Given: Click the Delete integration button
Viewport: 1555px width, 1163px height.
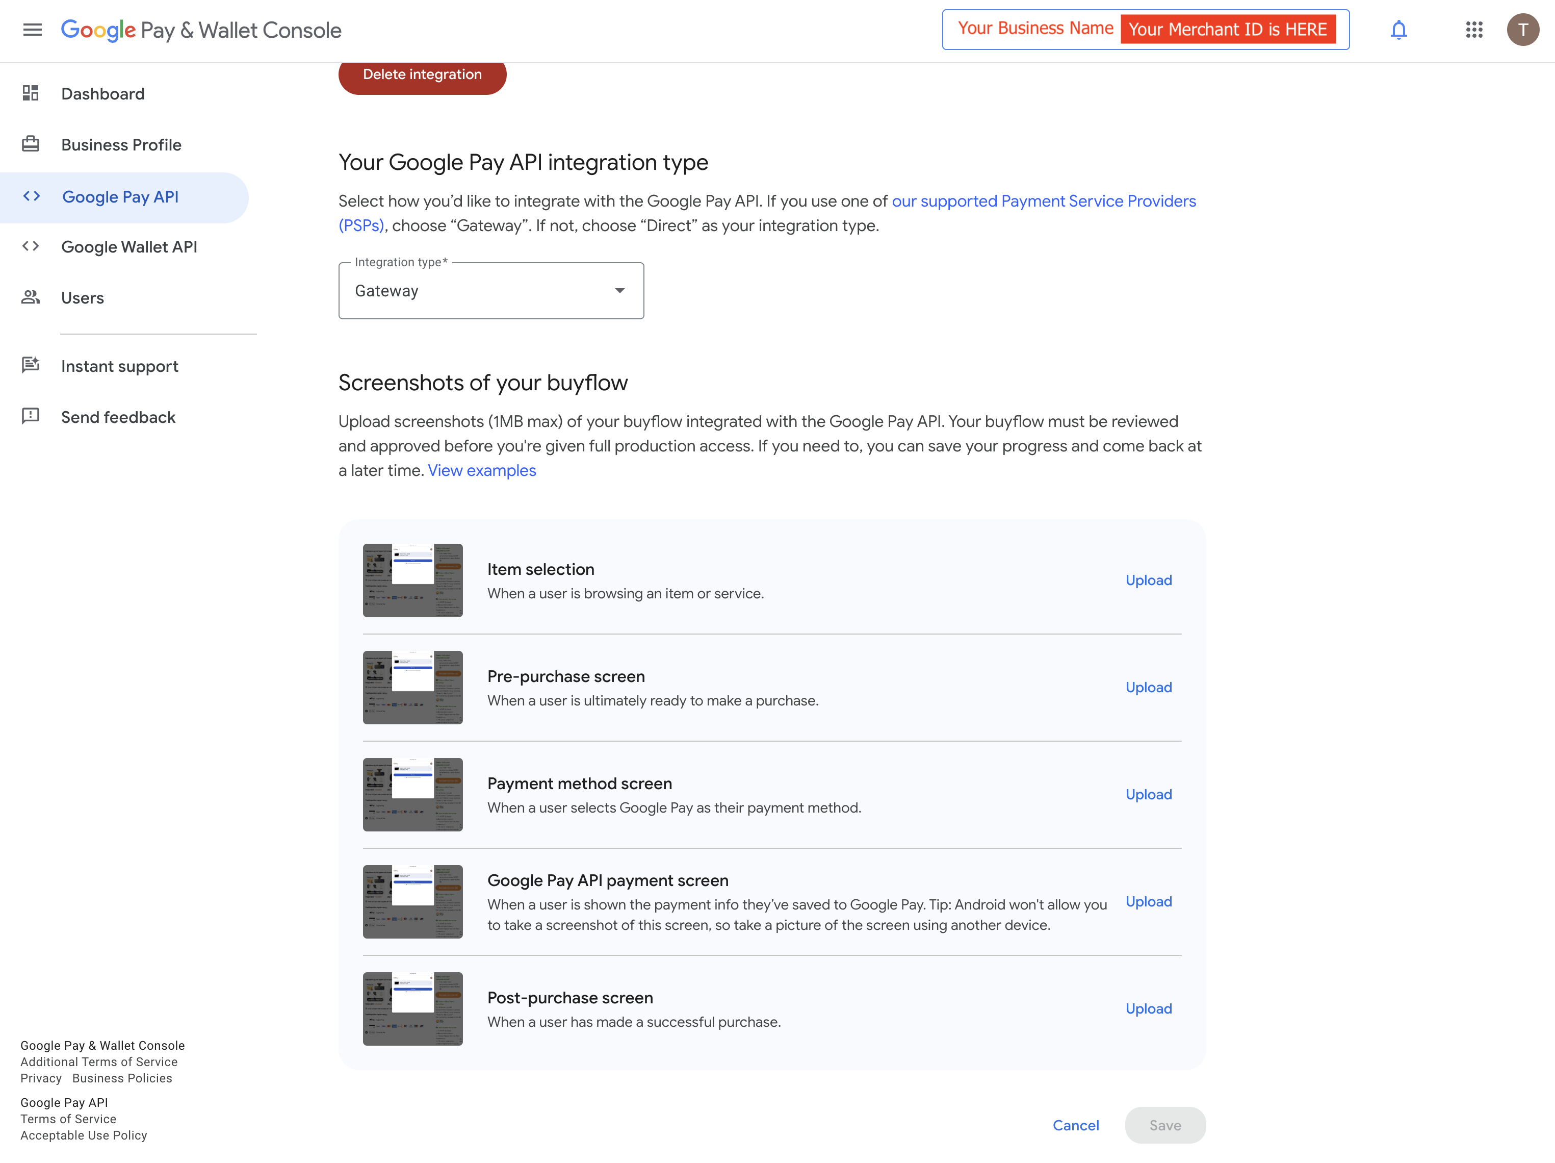Looking at the screenshot, I should [x=422, y=75].
